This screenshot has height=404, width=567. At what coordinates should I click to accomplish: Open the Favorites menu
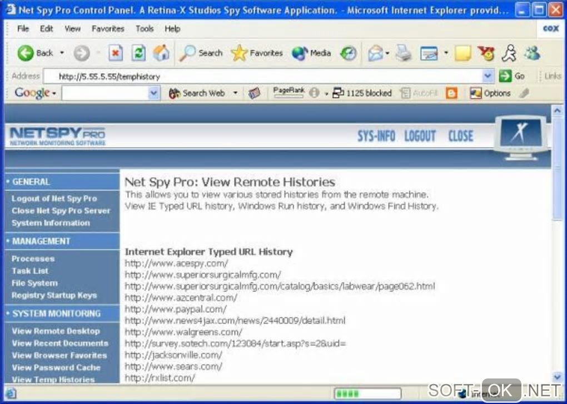coord(108,28)
